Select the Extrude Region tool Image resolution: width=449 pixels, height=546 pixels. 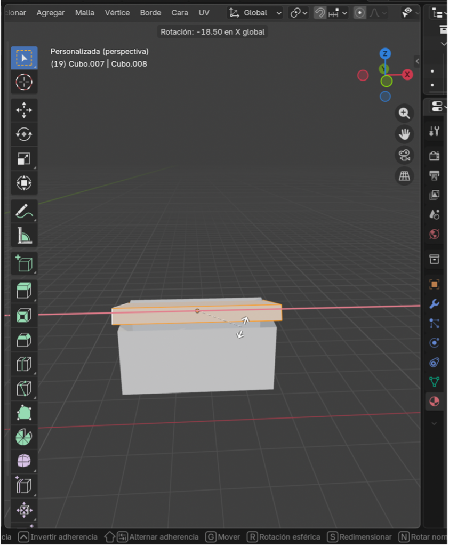(x=24, y=291)
